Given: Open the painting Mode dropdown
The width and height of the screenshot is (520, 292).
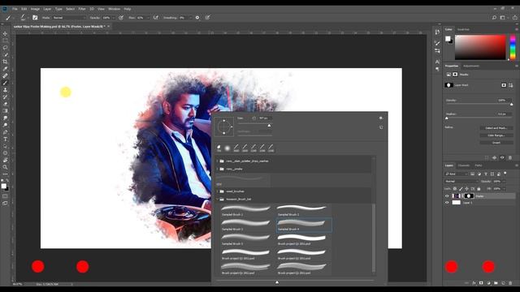Looking at the screenshot, I should pyautogui.click(x=69, y=18).
